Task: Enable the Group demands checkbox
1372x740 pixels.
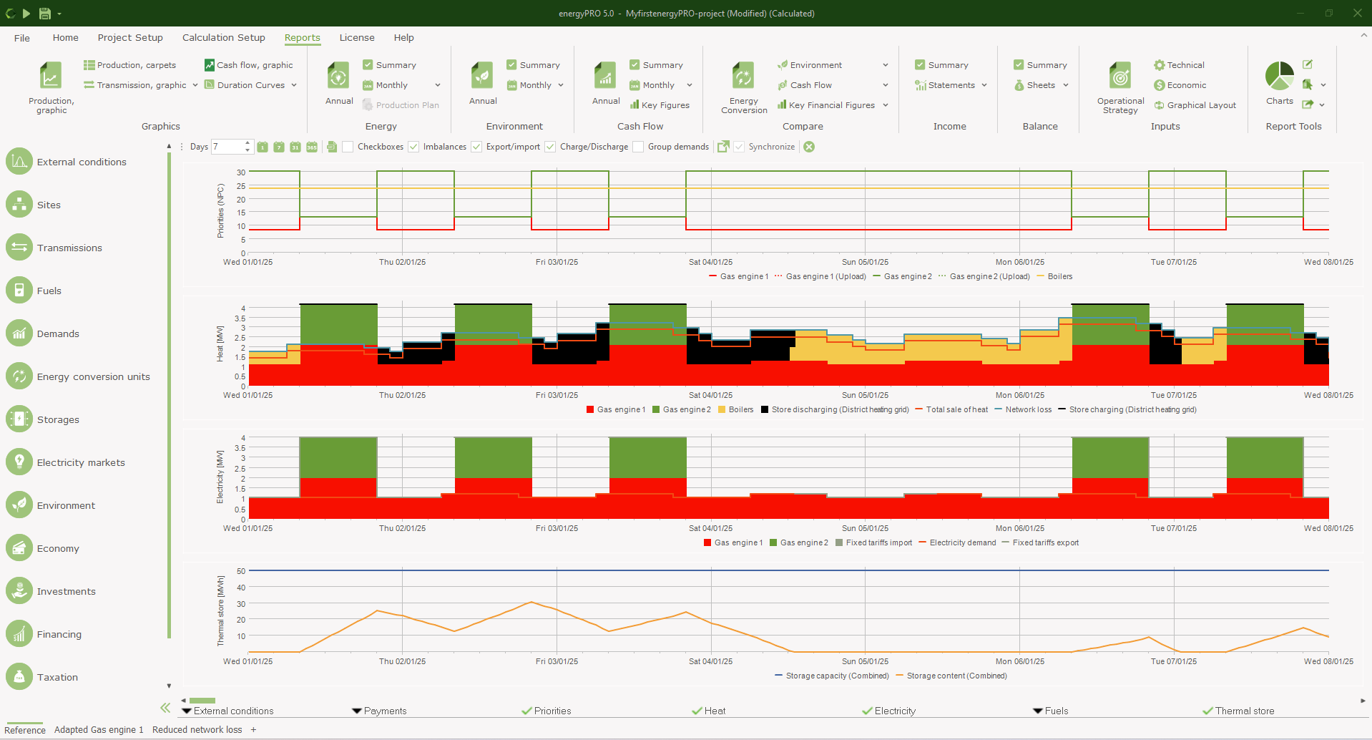Action: 638,147
